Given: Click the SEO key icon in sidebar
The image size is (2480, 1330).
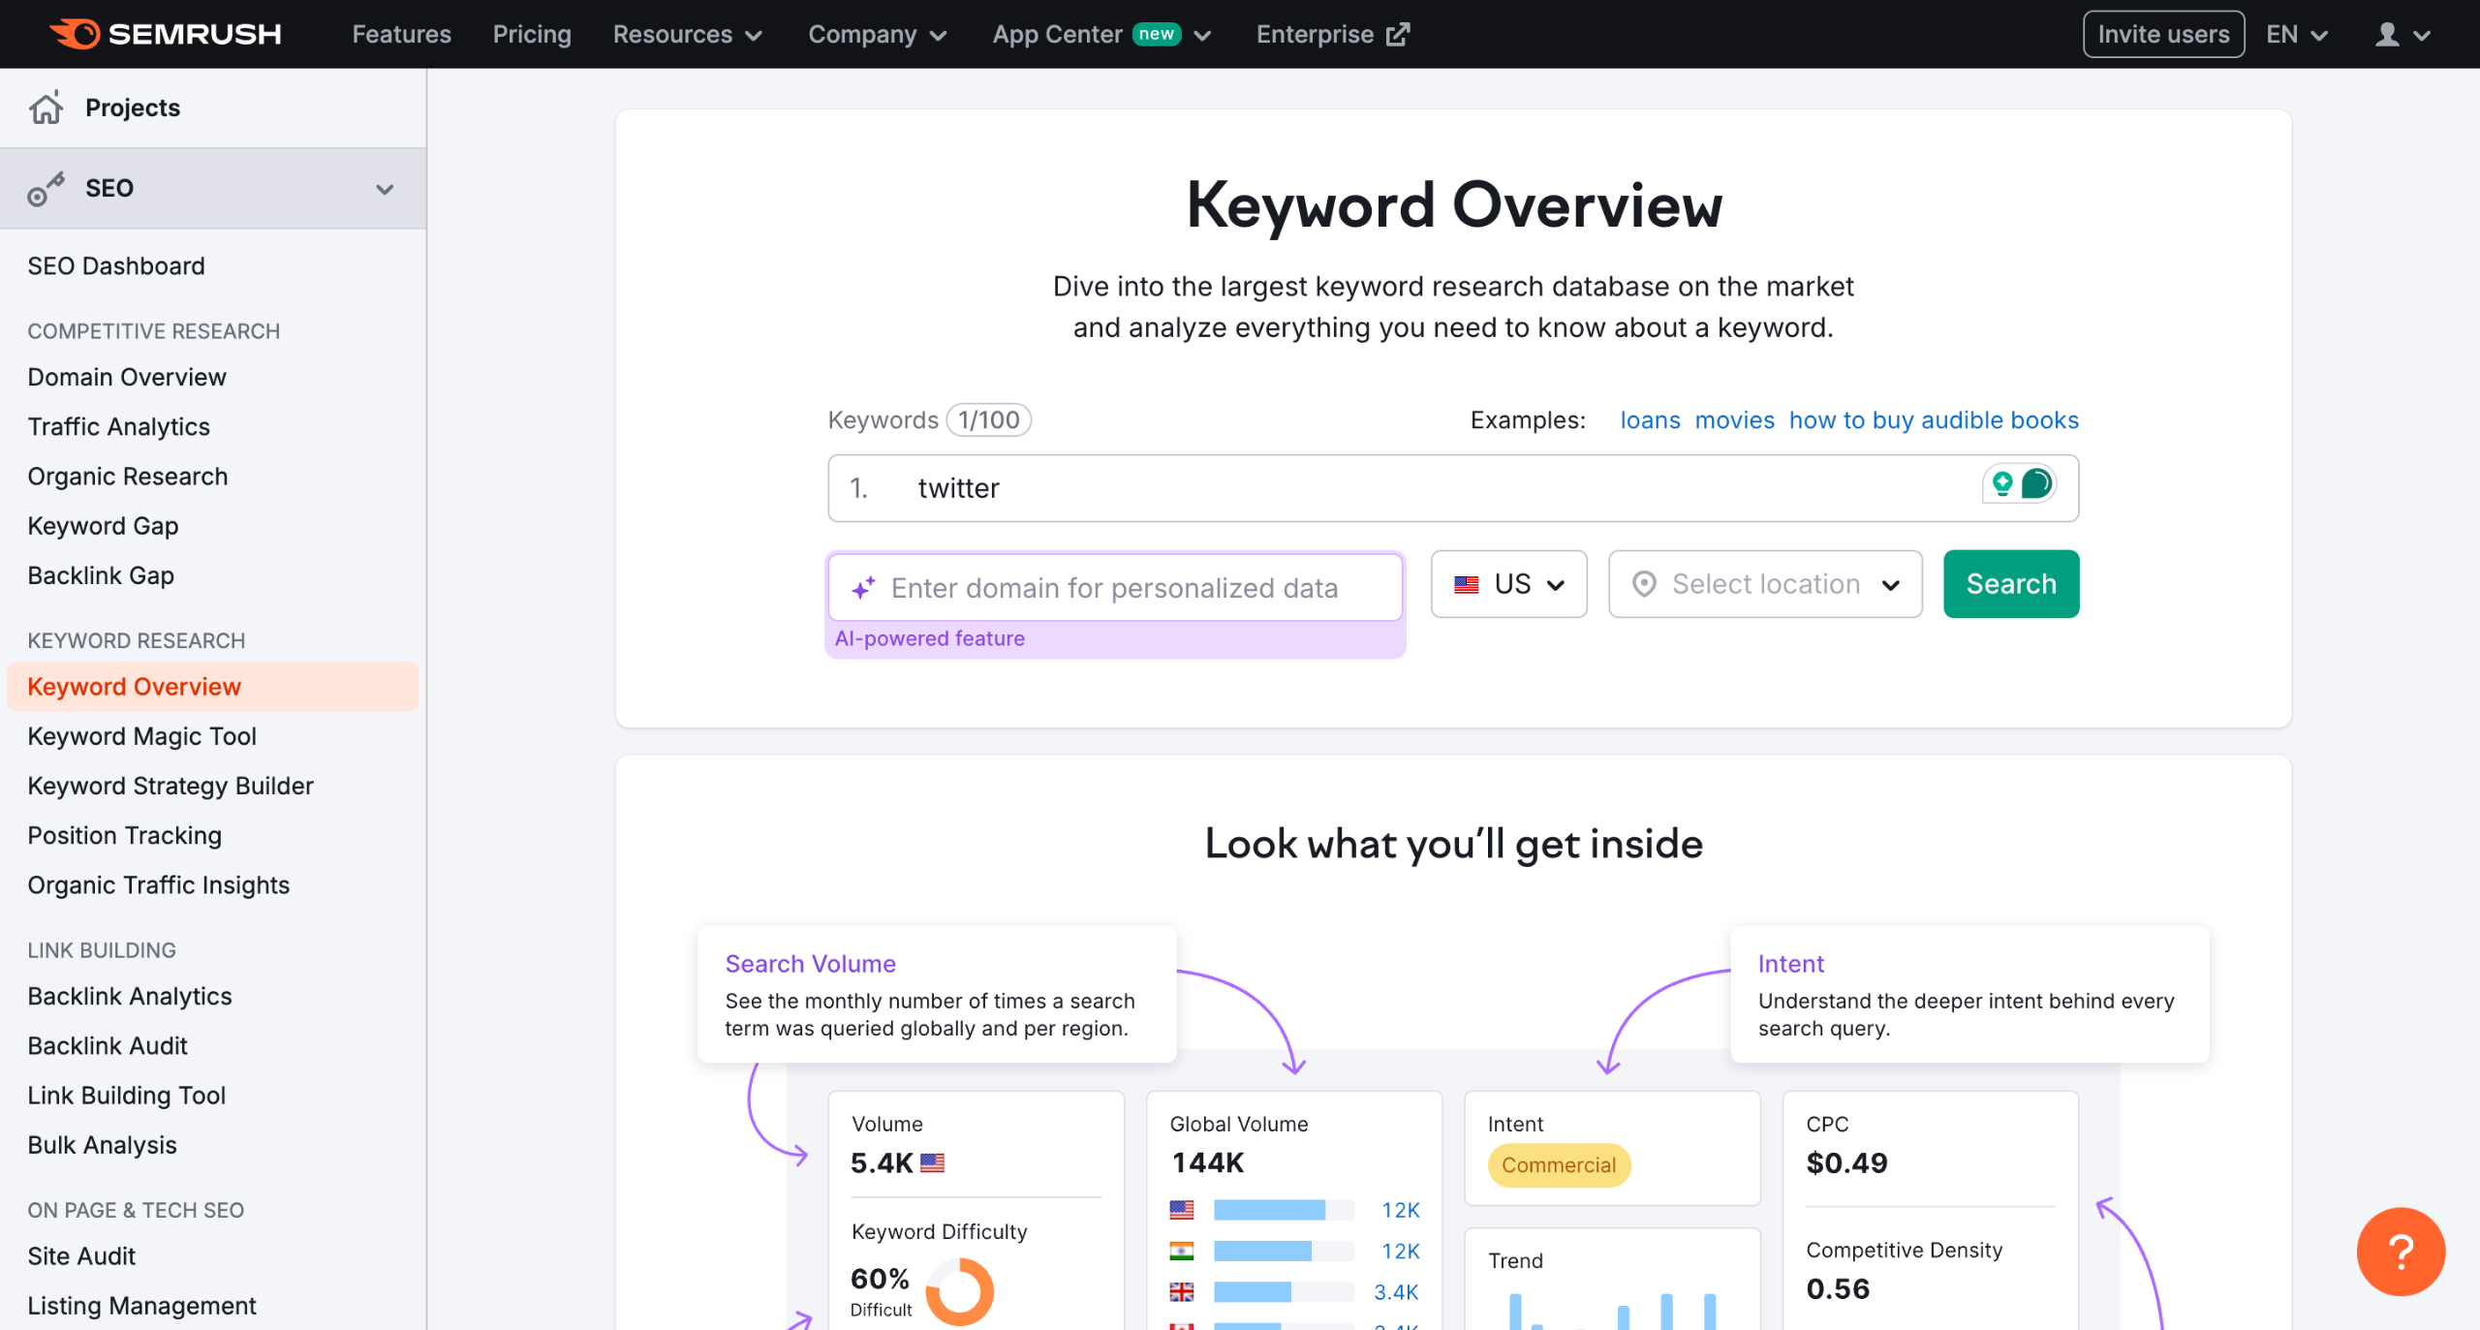Looking at the screenshot, I should [46, 188].
